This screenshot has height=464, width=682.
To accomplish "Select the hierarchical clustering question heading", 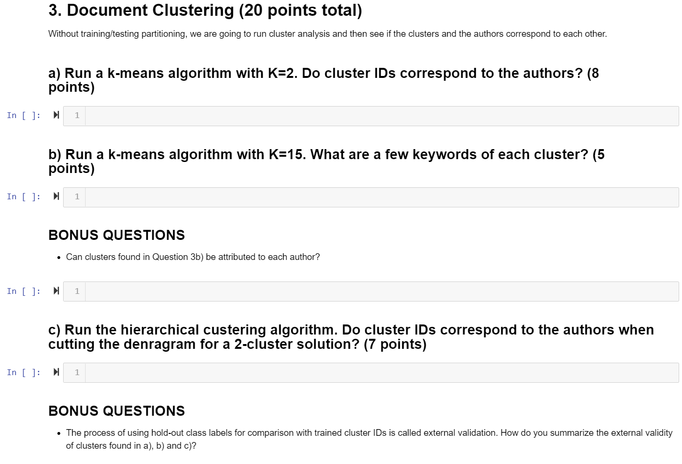I will [351, 336].
